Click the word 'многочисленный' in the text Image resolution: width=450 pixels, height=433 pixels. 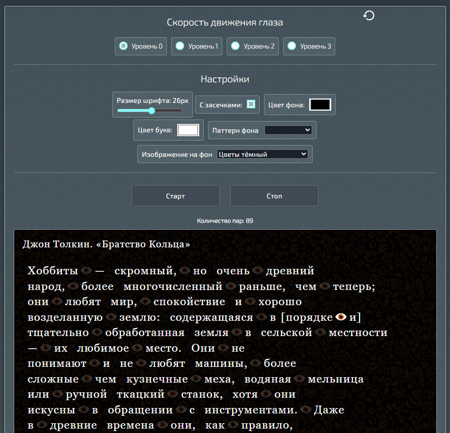pyautogui.click(x=173, y=286)
